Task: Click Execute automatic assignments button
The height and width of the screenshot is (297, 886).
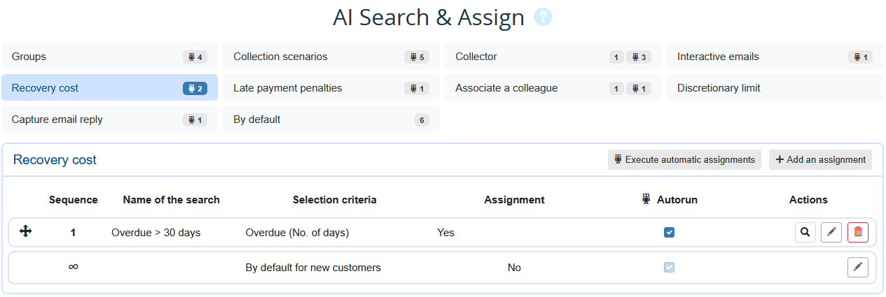Action: coord(684,160)
